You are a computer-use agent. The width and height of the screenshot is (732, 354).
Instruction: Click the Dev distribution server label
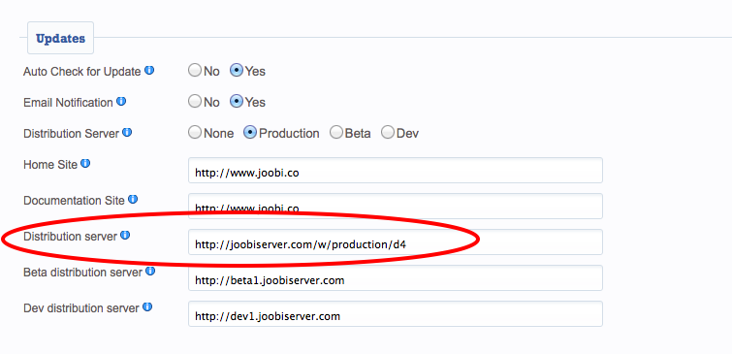(x=81, y=308)
